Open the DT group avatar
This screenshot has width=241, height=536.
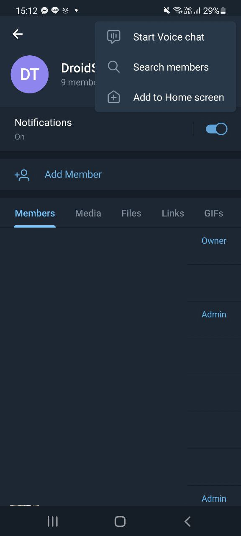30,74
